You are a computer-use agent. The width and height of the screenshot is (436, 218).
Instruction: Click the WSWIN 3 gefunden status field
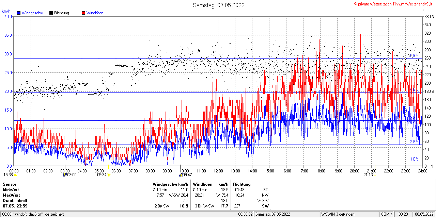click(x=338, y=214)
